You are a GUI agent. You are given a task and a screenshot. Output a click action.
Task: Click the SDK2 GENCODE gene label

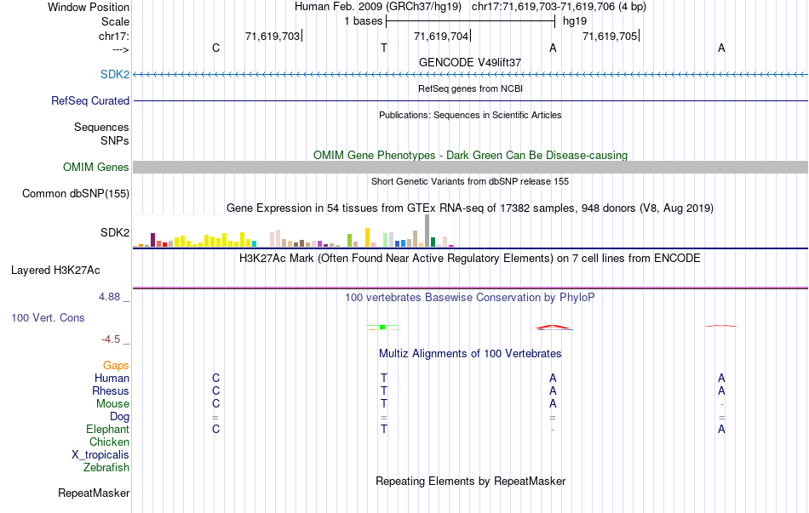(x=115, y=74)
